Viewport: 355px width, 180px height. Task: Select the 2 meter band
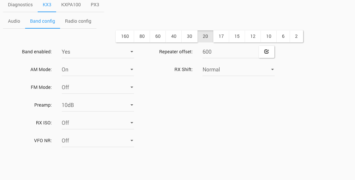pos(296,36)
